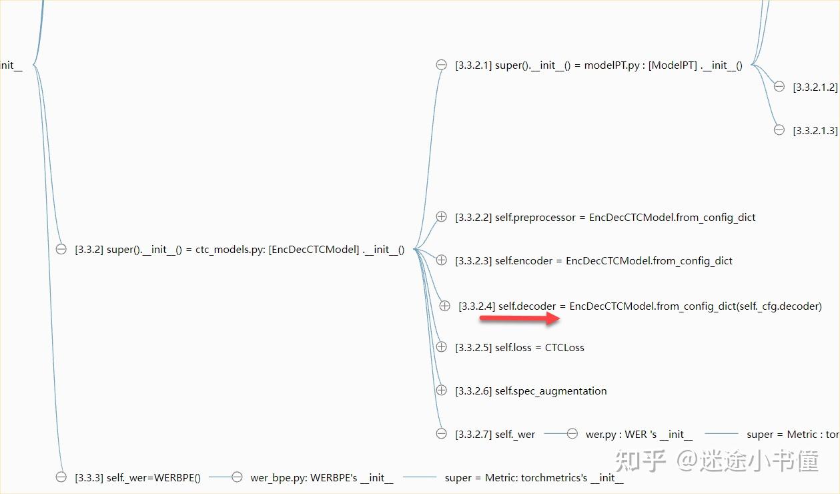Viewport: 840px width, 494px height.
Task: Collapse the wer.py : WER 's __init__ node
Action: pos(572,433)
